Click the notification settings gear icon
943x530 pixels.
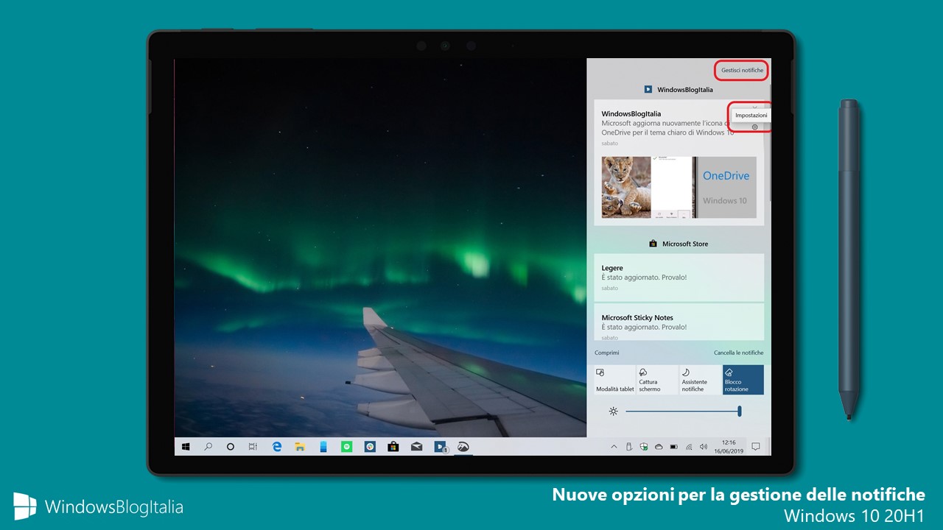tap(754, 127)
